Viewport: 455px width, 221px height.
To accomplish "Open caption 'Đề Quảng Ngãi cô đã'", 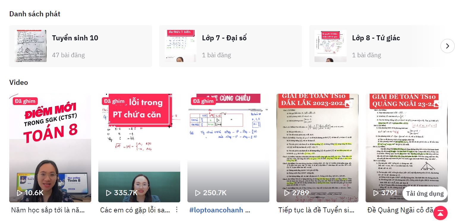I will pyautogui.click(x=400, y=210).
